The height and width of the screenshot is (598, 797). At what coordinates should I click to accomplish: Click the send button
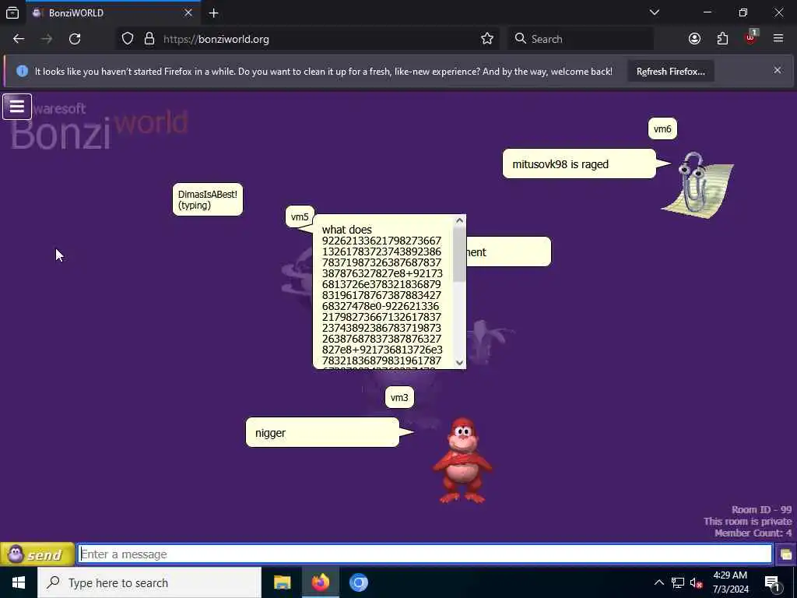[x=37, y=554]
